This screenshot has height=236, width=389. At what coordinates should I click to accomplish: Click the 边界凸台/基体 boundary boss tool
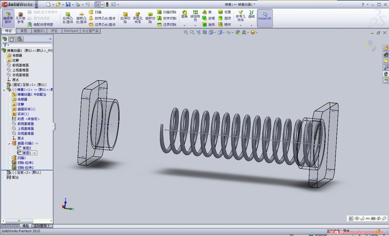click(102, 24)
